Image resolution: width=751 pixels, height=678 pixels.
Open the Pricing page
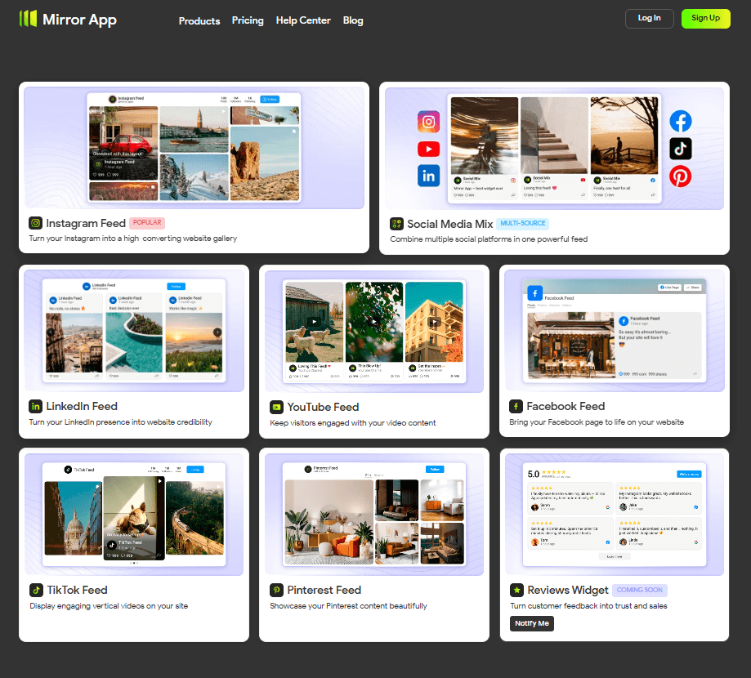[248, 21]
